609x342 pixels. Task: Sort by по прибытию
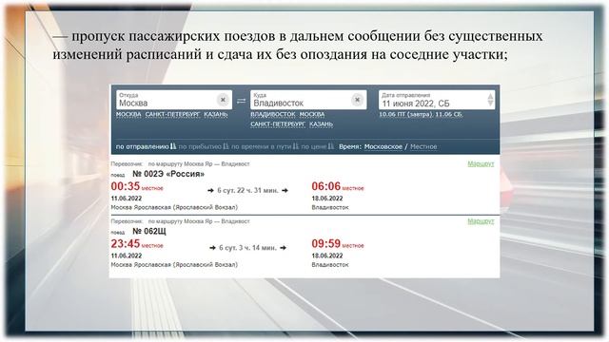tap(204, 146)
